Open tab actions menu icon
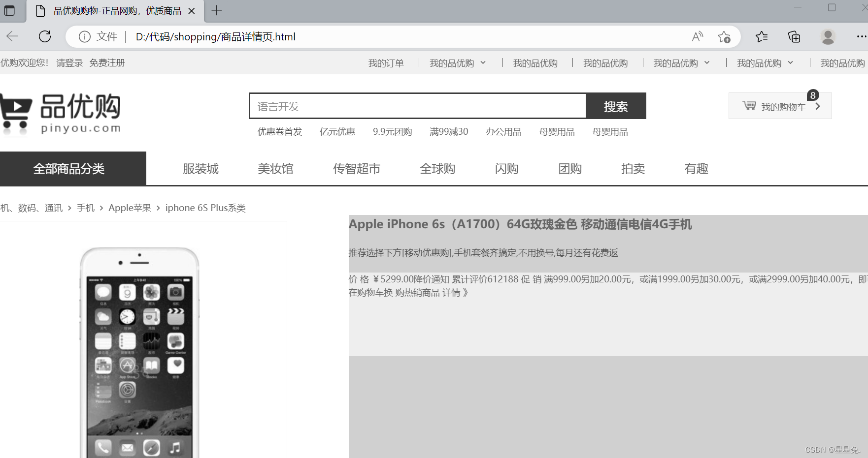868x458 pixels. (x=9, y=10)
